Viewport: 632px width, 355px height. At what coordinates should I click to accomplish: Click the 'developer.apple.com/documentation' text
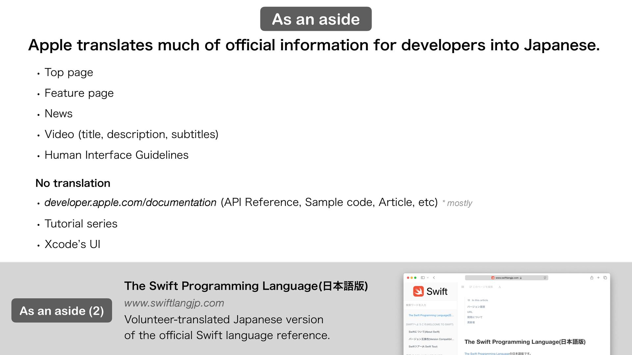pyautogui.click(x=130, y=202)
